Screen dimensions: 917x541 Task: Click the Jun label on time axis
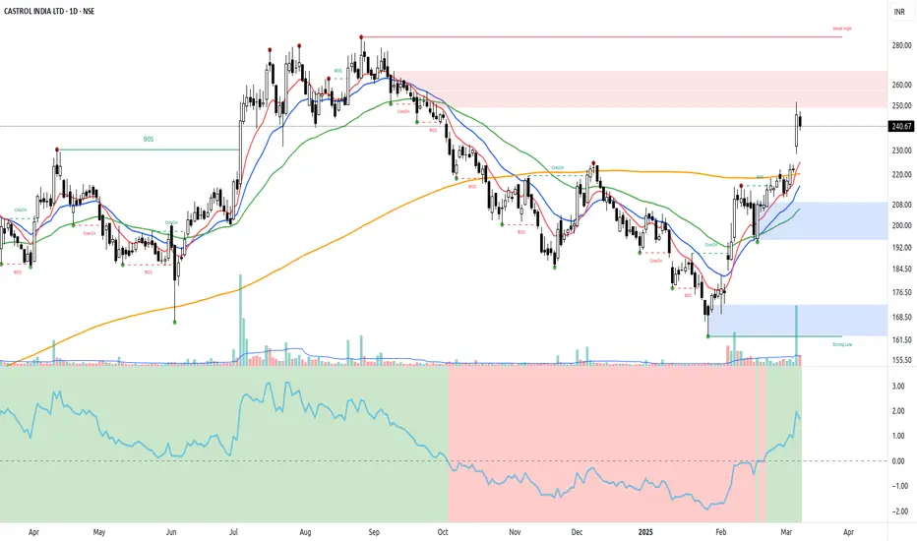point(171,532)
